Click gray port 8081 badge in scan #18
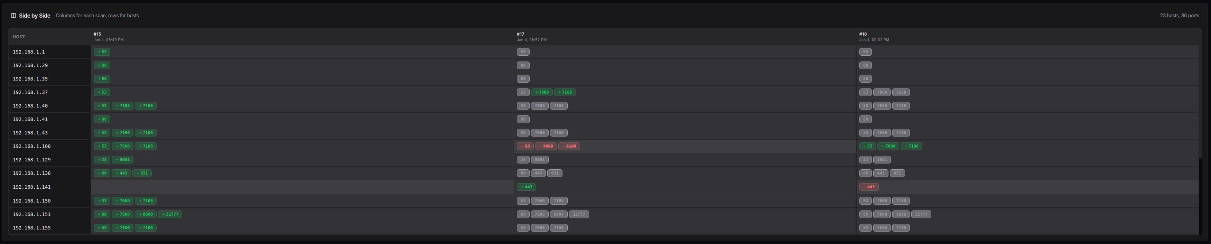This screenshot has height=244, width=1211. click(882, 160)
